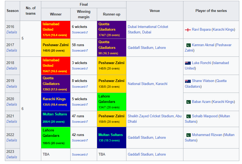Open the National Stadium, Karachi venue link

(147, 84)
